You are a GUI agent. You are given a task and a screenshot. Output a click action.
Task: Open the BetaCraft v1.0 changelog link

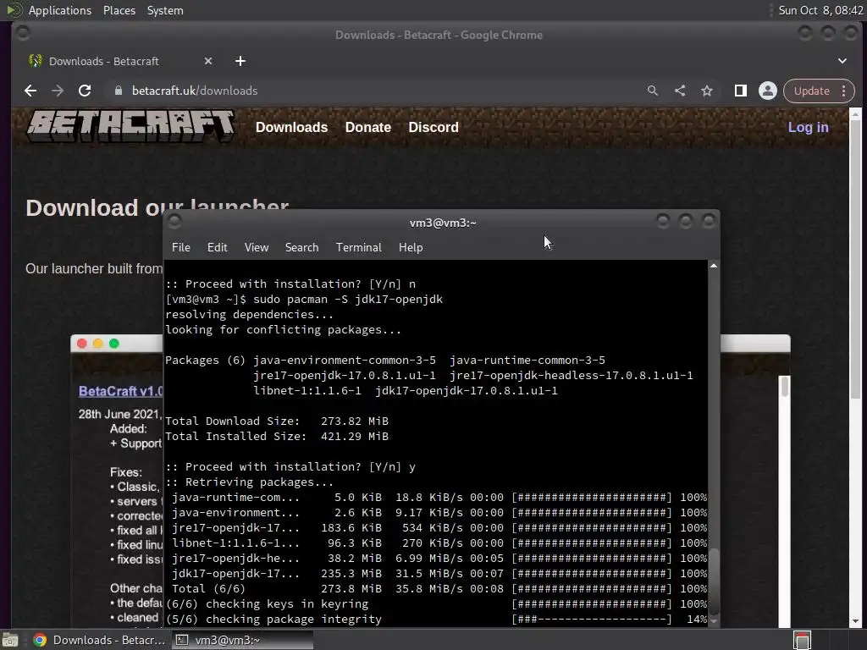[x=120, y=391]
